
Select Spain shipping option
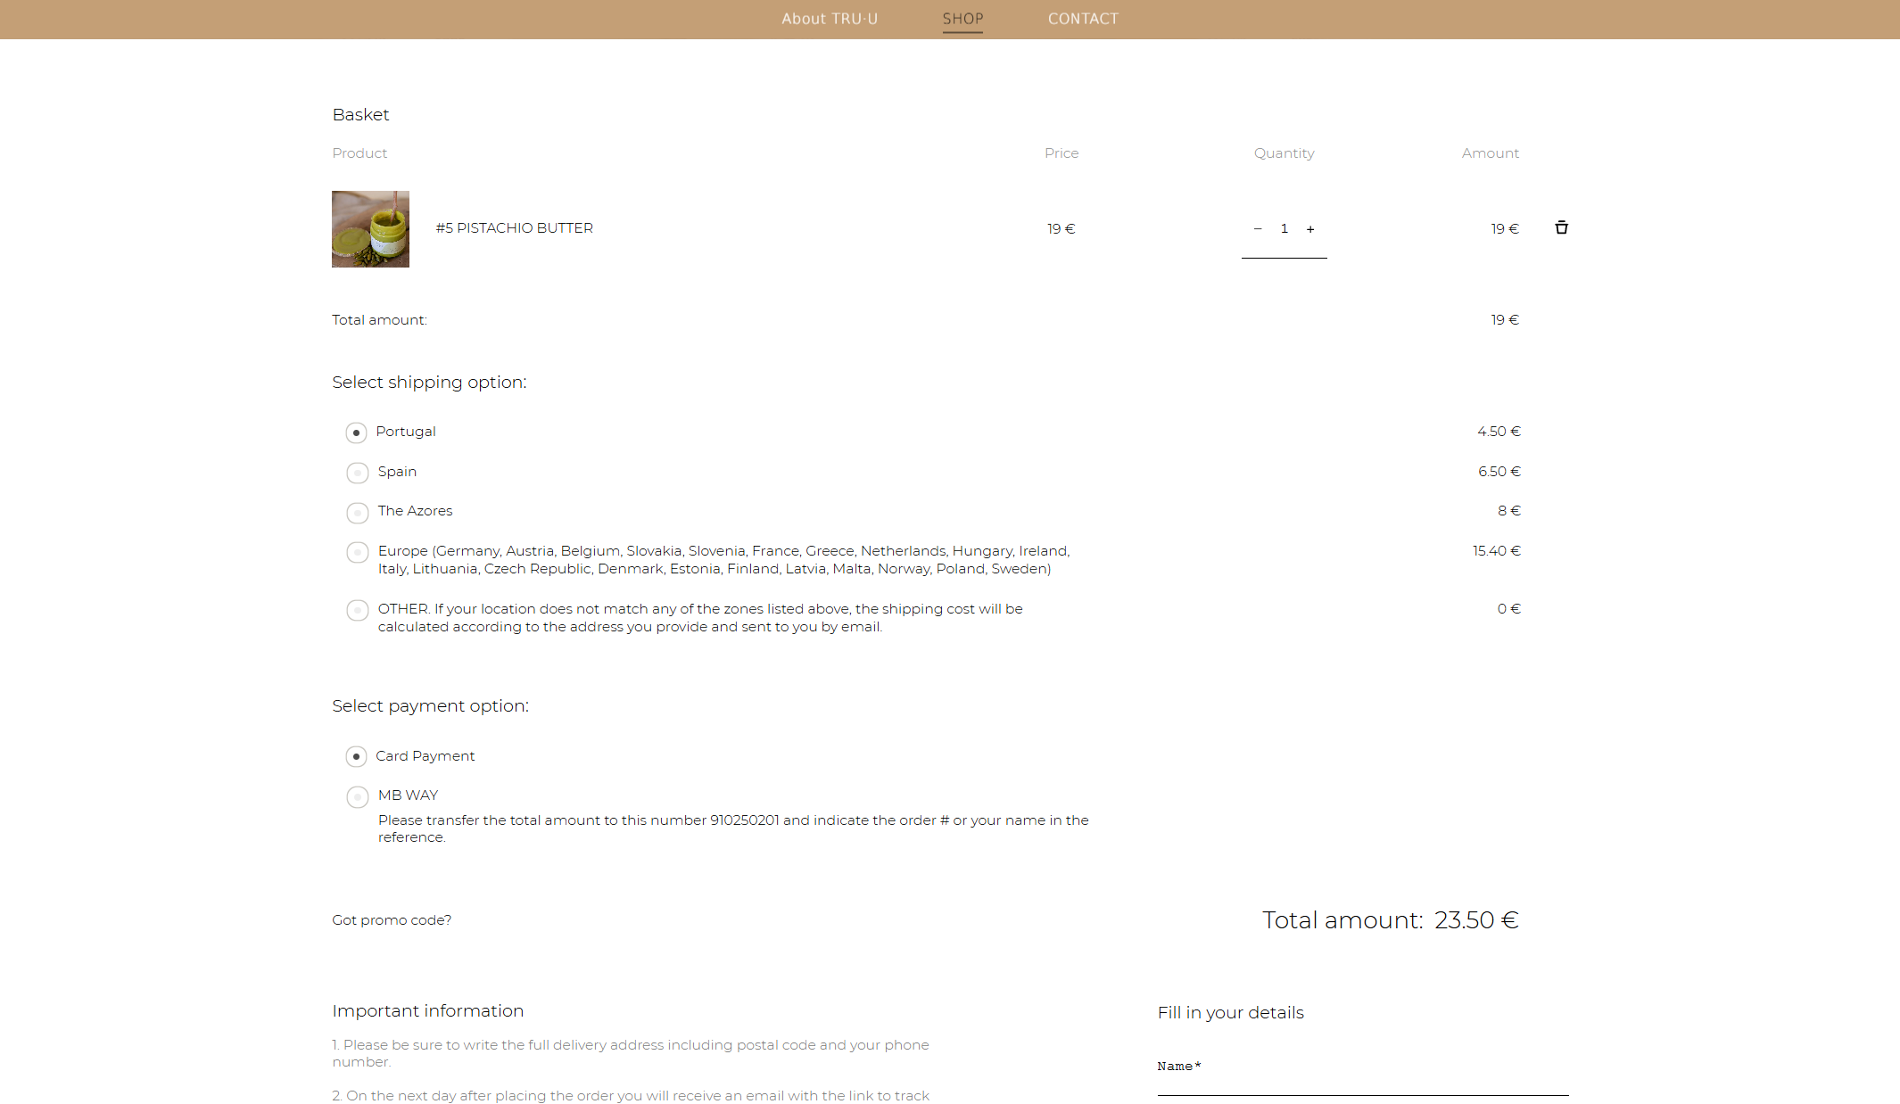point(357,473)
